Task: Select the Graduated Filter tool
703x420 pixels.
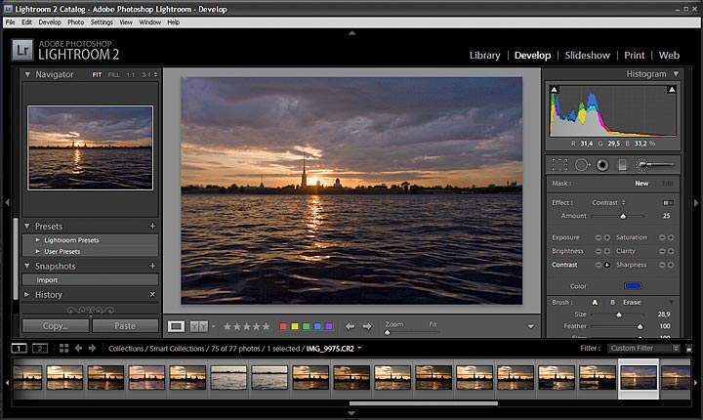Action: 623,165
